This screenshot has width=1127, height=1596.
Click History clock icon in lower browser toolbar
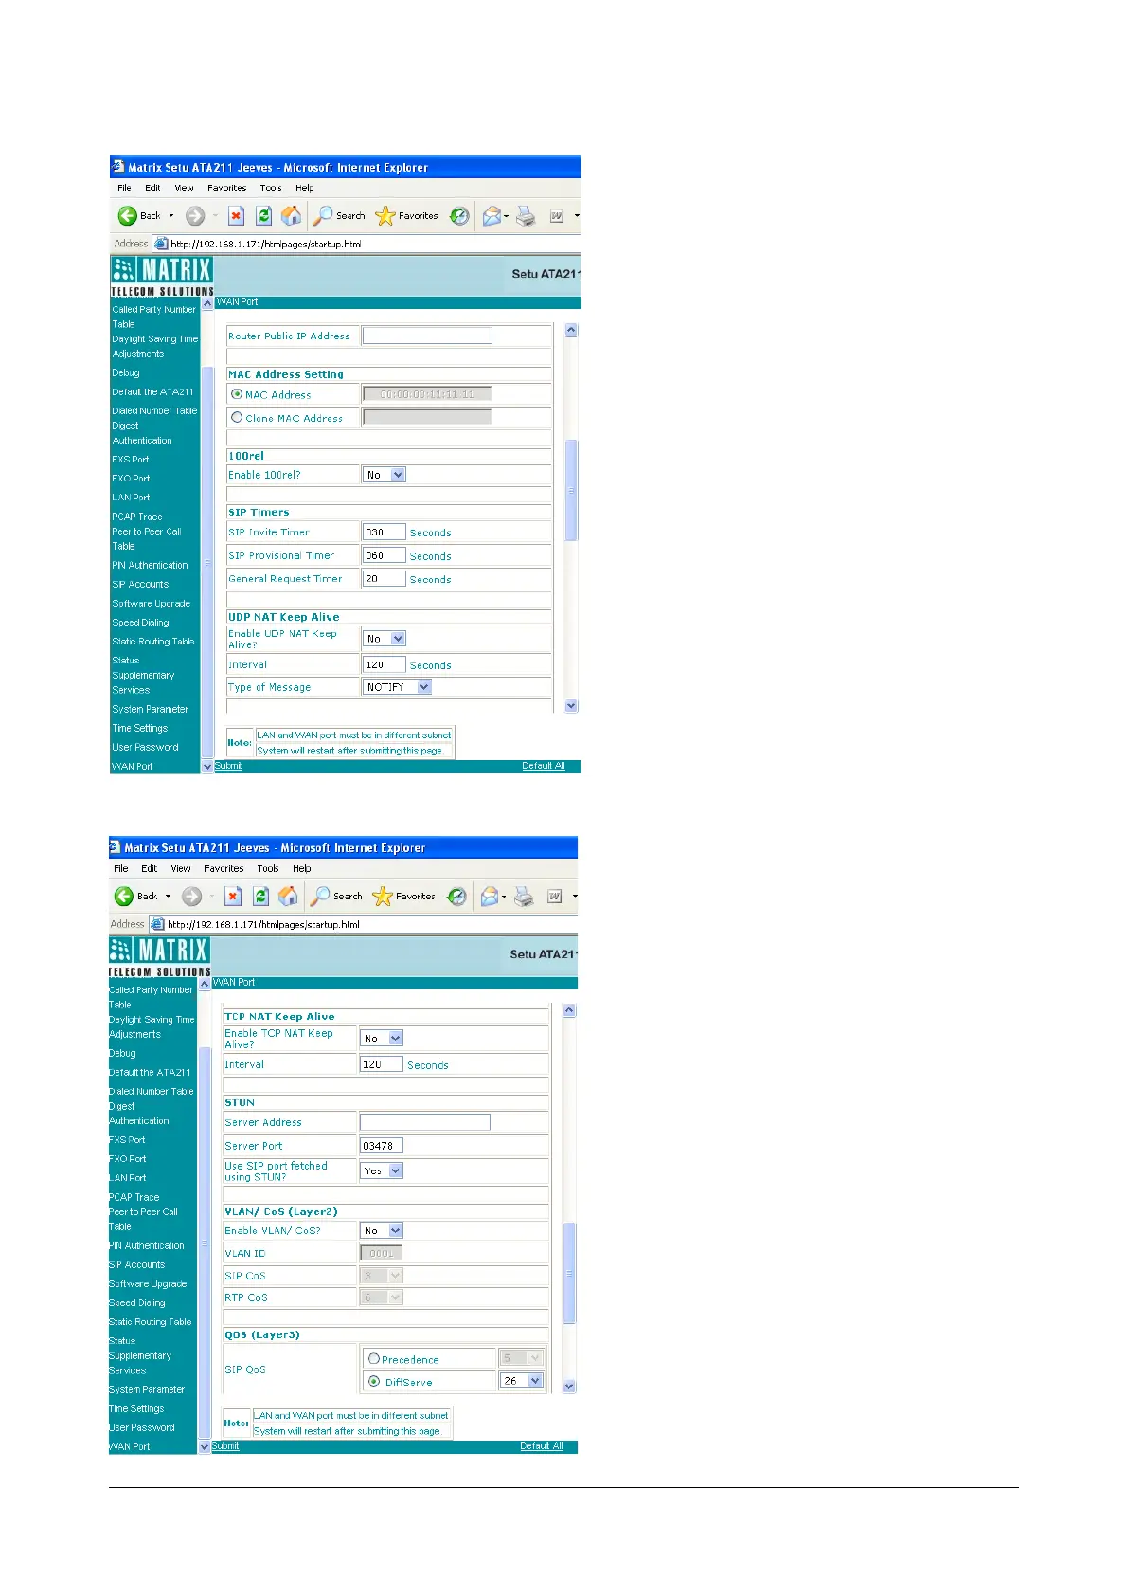click(456, 897)
